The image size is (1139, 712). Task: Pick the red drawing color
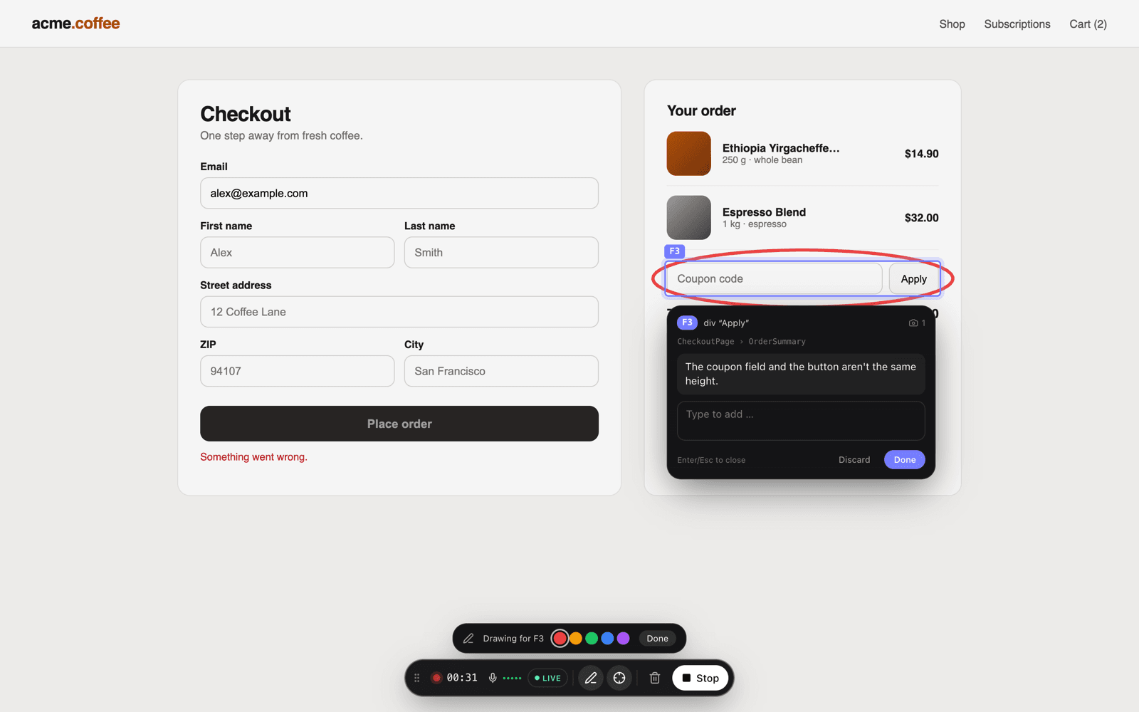click(560, 639)
